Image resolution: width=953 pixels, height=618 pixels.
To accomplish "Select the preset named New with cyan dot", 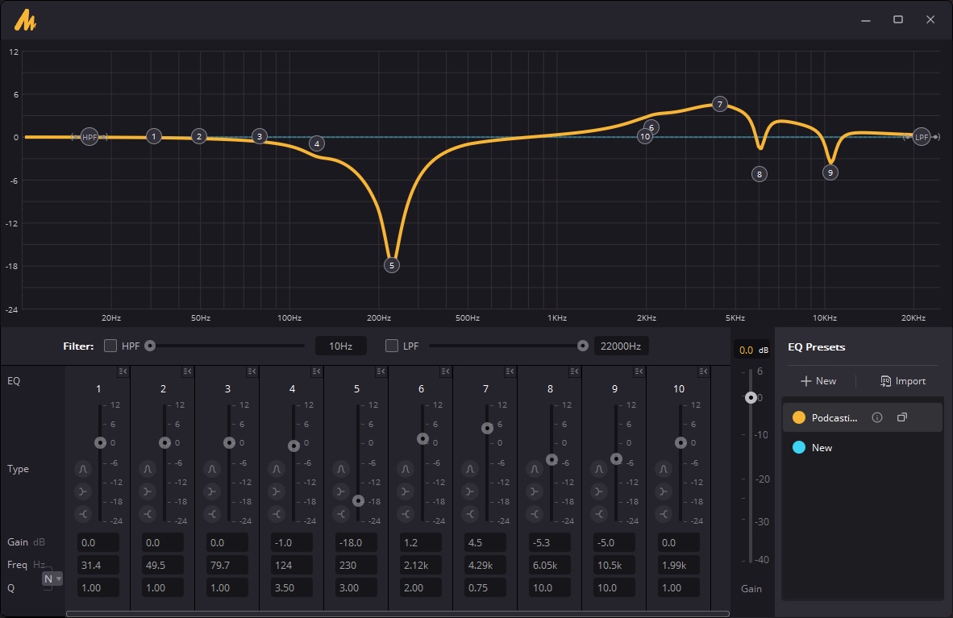I will pyautogui.click(x=822, y=448).
